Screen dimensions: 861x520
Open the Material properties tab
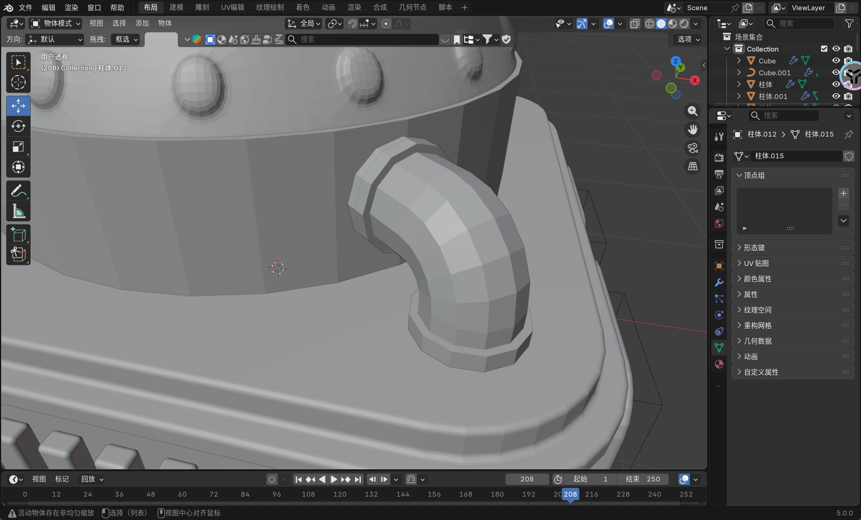719,364
